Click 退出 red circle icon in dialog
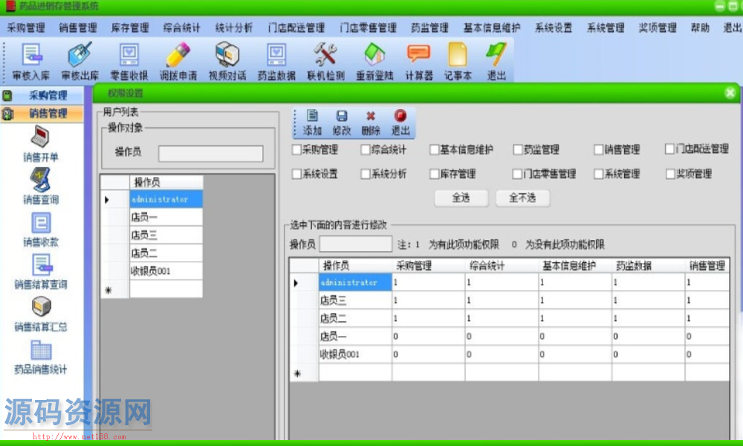Viewport: 743px width, 446px height. click(x=400, y=123)
